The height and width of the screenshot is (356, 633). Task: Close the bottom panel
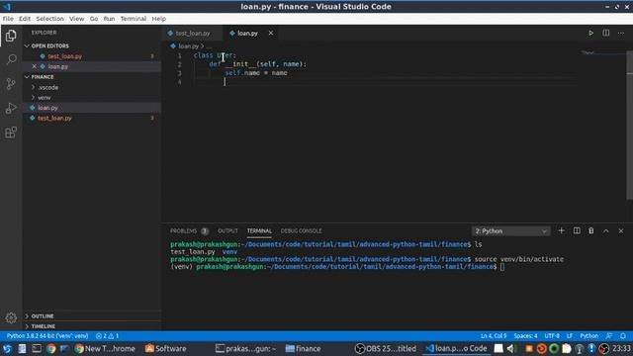621,230
